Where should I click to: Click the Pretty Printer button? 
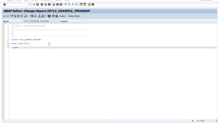[x=74, y=16]
